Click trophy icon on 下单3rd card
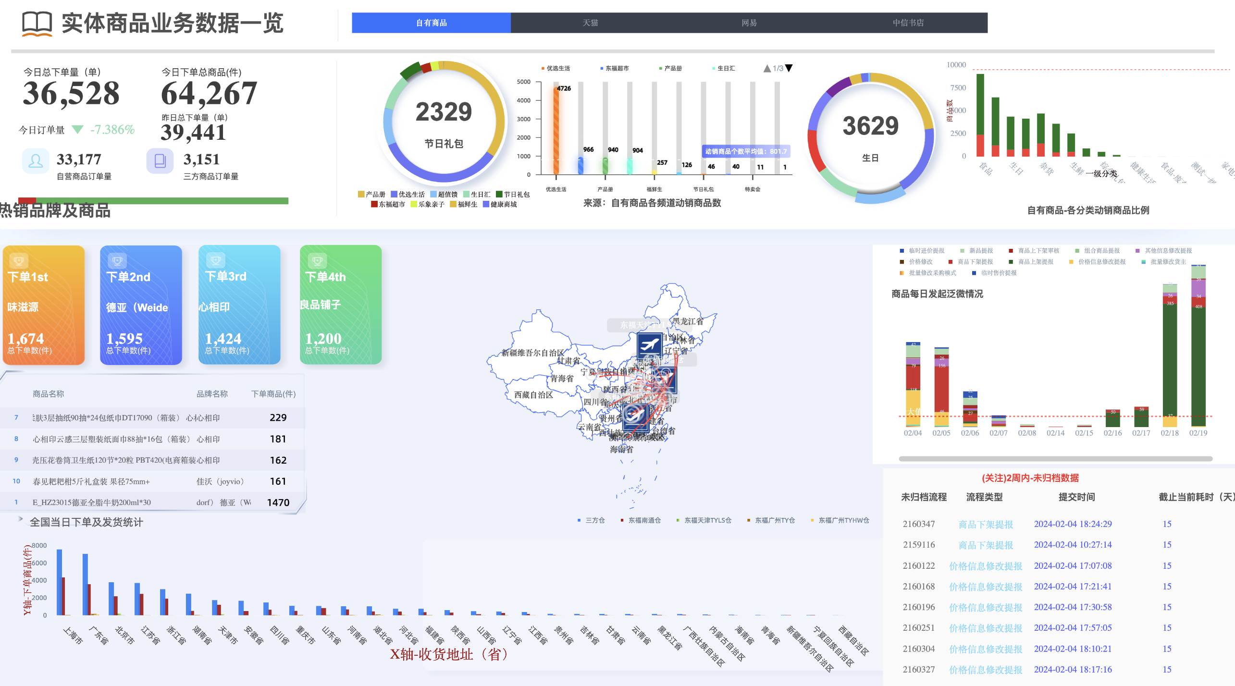The image size is (1235, 686). tap(215, 260)
